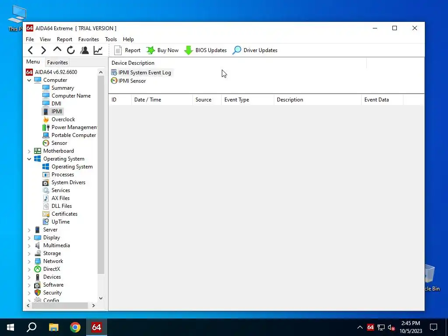Viewport: 448px width, 336px height.
Task: Expand the Motherboard tree node
Action: (x=29, y=151)
